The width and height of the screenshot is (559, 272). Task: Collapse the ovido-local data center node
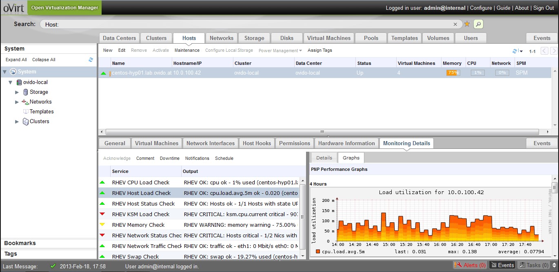(x=11, y=82)
